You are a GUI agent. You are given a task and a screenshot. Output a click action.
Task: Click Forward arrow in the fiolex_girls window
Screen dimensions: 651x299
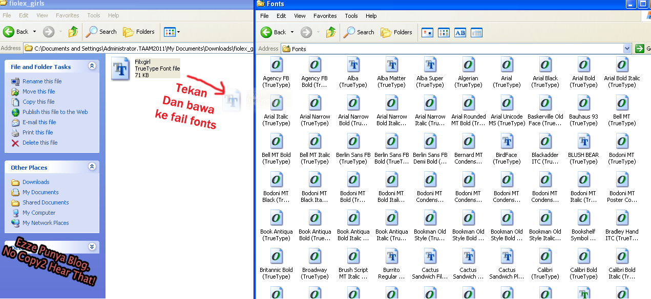coord(49,32)
